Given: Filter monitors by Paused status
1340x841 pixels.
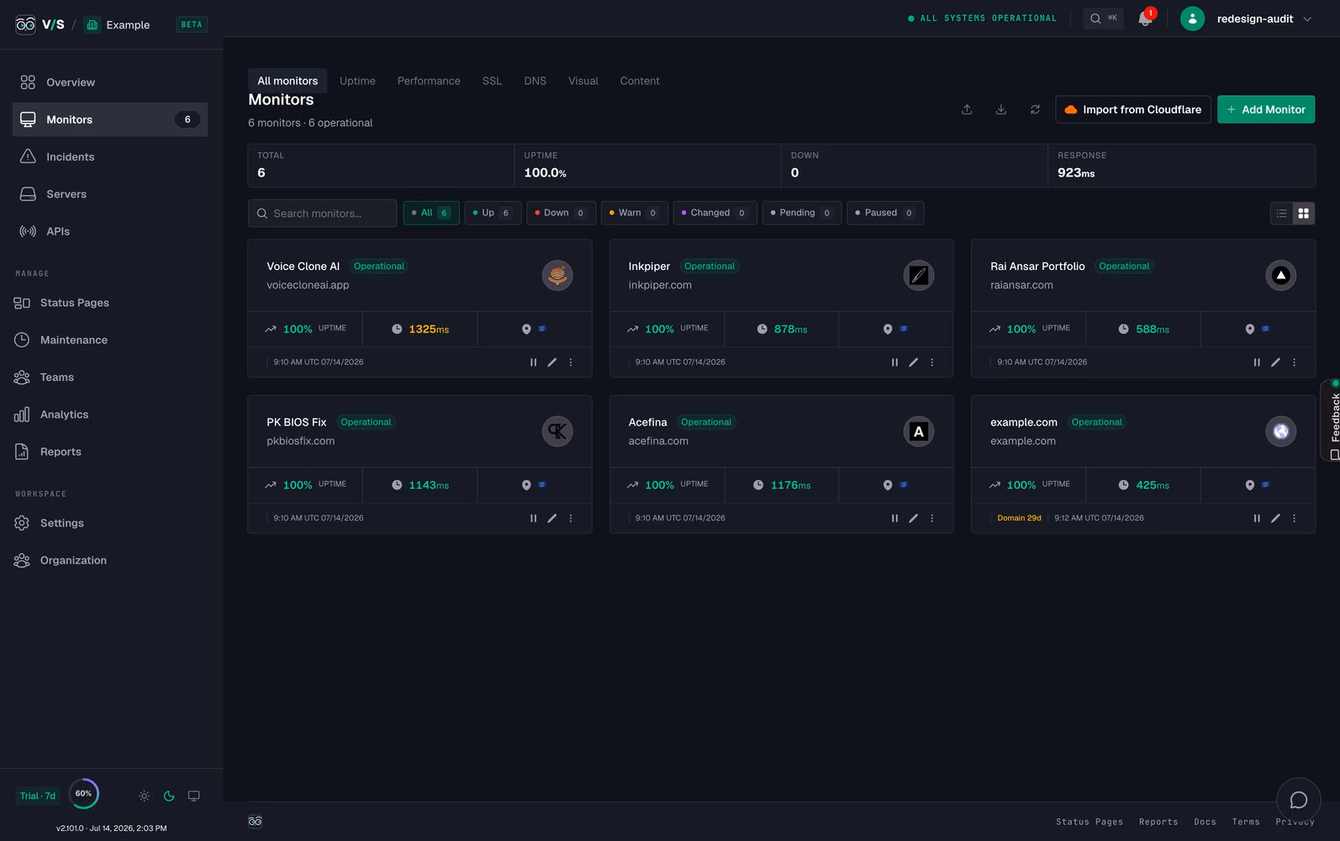Looking at the screenshot, I should (884, 213).
